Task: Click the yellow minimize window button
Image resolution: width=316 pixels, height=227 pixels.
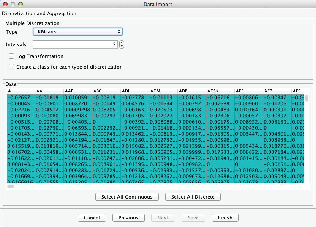Action: [13, 5]
